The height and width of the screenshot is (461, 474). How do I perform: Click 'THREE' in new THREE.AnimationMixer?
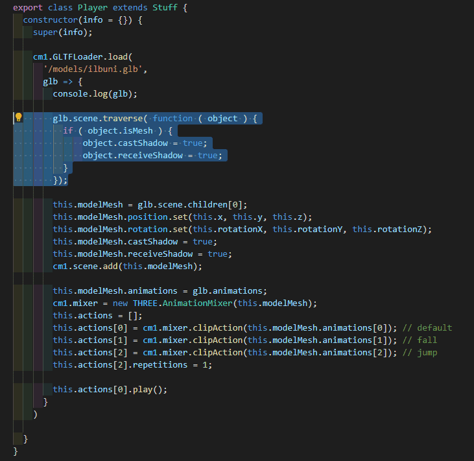point(145,303)
